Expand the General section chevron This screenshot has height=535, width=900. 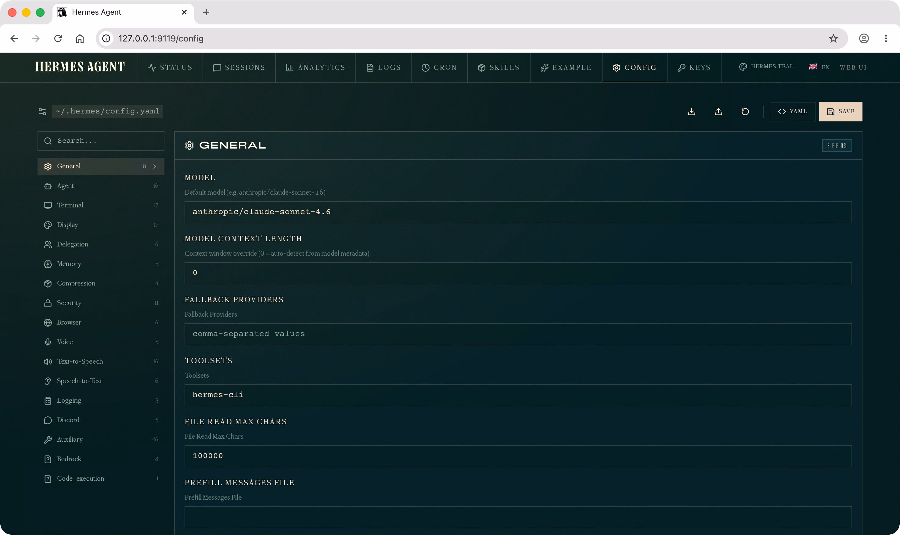(155, 166)
